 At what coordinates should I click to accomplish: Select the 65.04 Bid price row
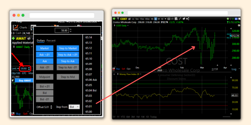[91, 90]
